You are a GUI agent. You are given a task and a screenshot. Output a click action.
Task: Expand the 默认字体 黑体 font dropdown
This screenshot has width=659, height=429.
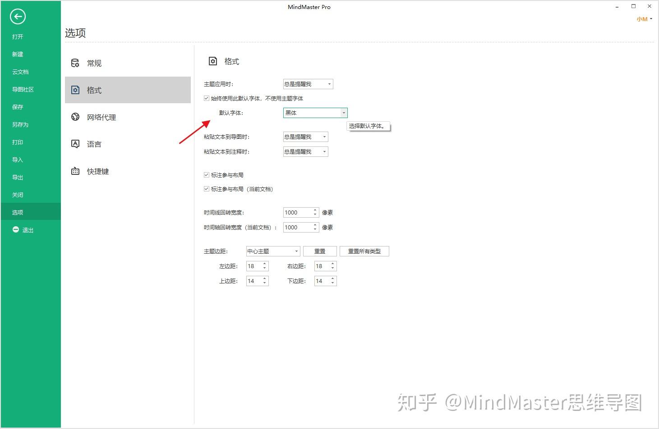coord(315,113)
